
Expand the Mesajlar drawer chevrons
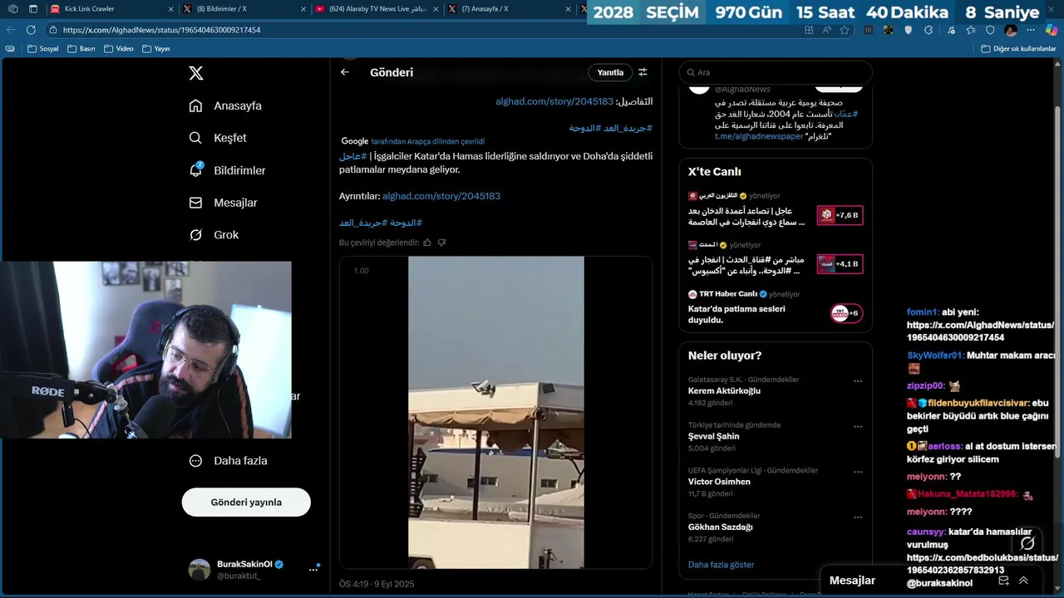point(1023,581)
